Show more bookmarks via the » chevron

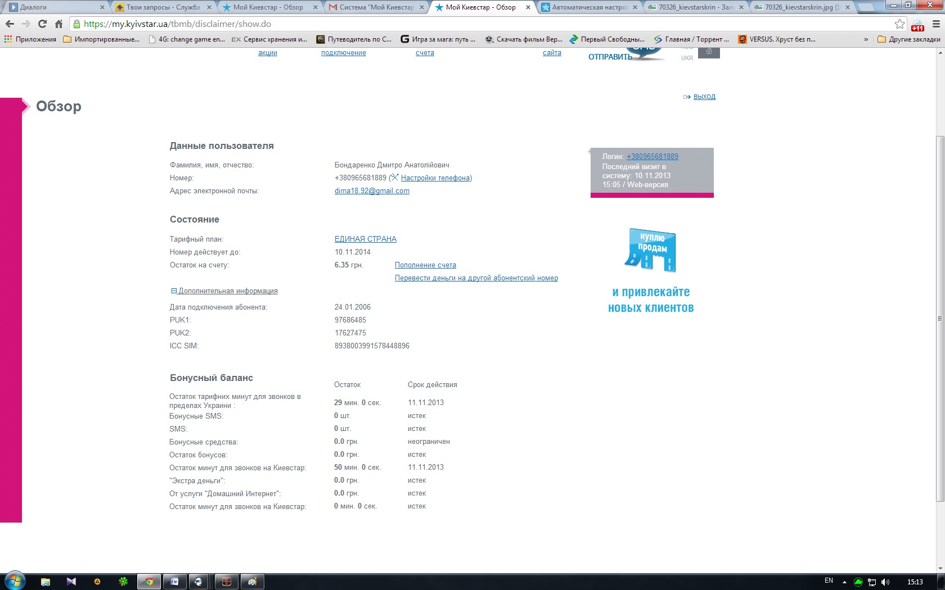(866, 39)
